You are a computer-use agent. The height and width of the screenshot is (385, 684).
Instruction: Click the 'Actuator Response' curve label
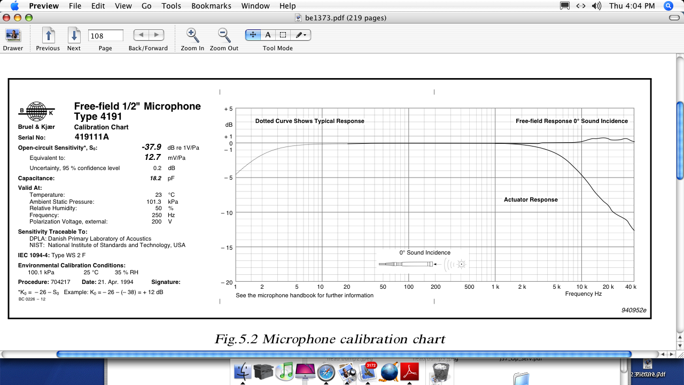click(531, 199)
